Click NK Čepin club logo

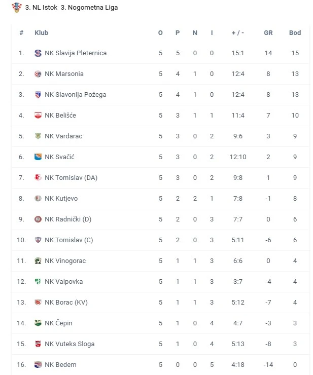point(38,323)
